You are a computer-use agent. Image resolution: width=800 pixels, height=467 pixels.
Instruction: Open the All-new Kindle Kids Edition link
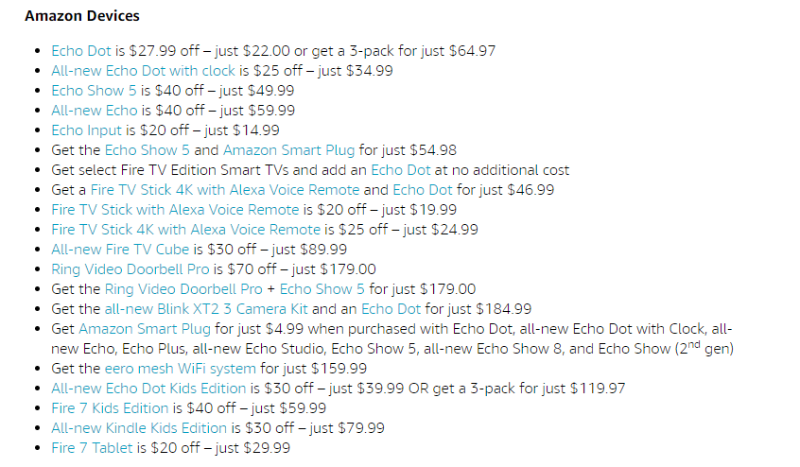[139, 429]
